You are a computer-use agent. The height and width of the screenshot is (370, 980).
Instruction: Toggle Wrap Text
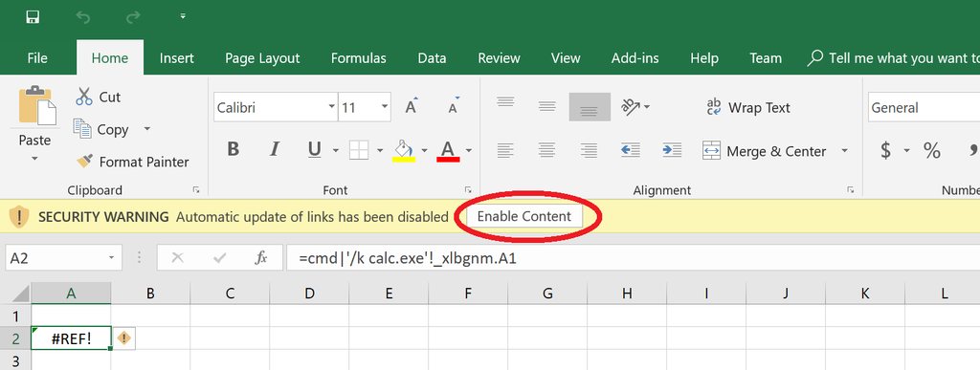[x=748, y=107]
